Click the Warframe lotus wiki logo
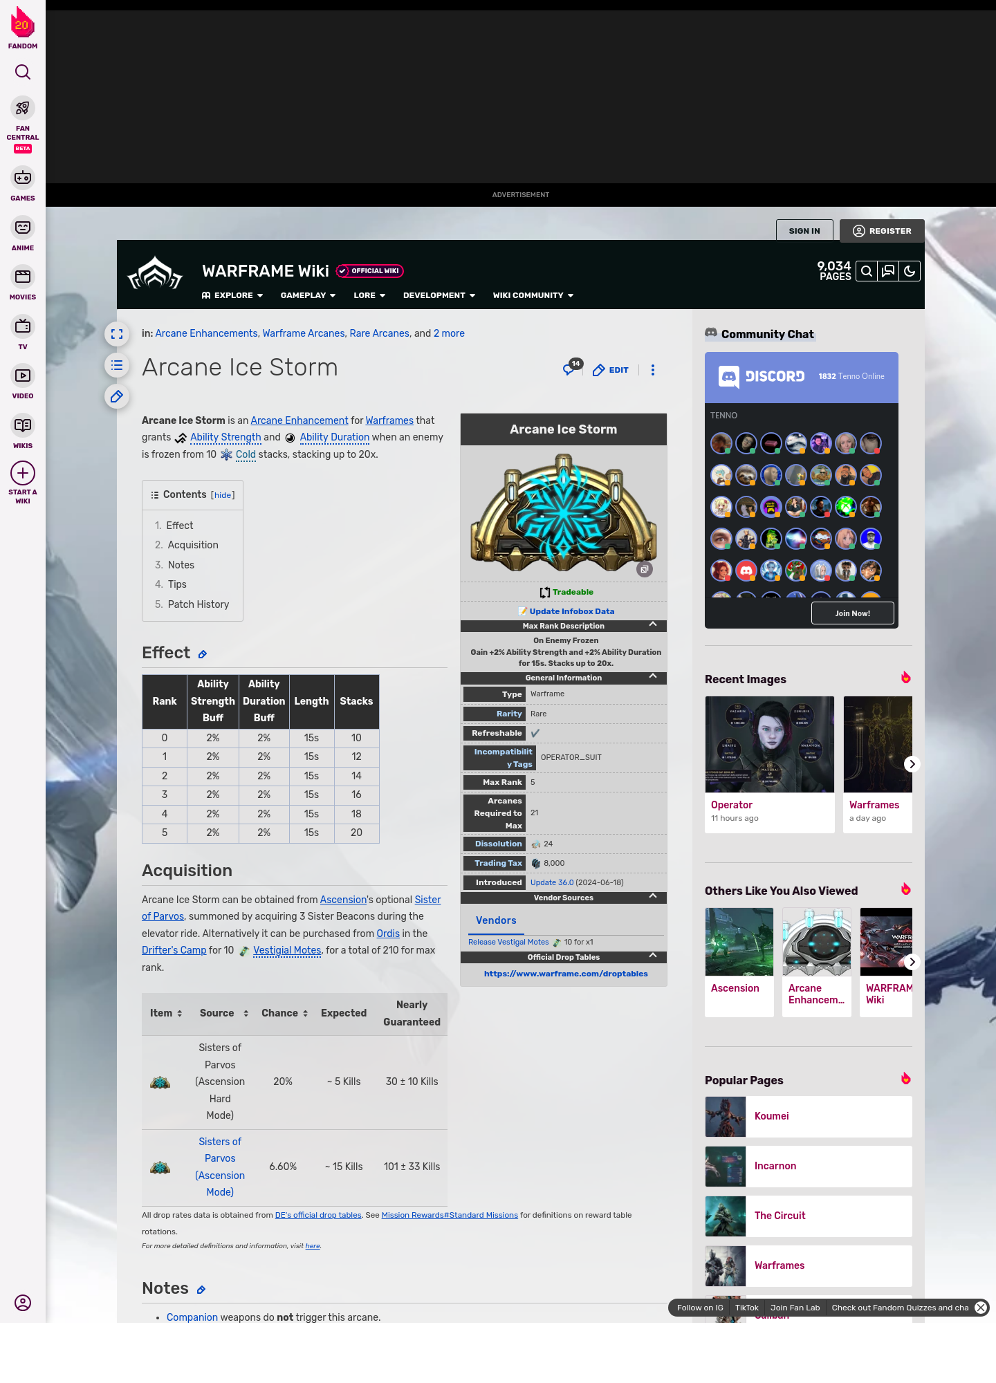The height and width of the screenshot is (1383, 996). [x=155, y=274]
